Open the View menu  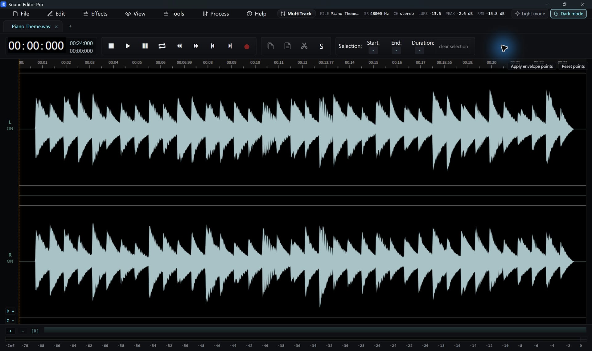coord(135,14)
